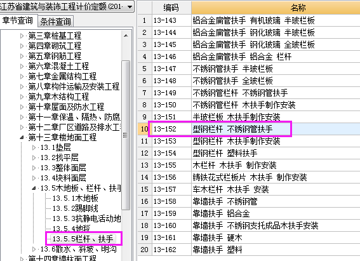This screenshot has height=261, width=360.
Task: Click the 名称 column header
Action: pyautogui.click(x=276, y=8)
